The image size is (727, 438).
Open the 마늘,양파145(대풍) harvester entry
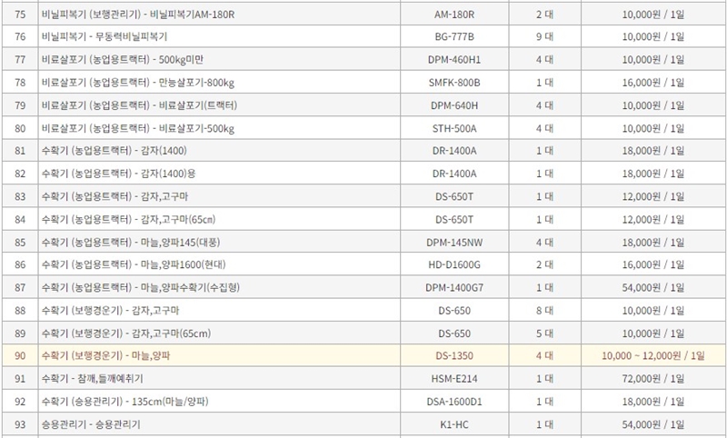point(137,242)
